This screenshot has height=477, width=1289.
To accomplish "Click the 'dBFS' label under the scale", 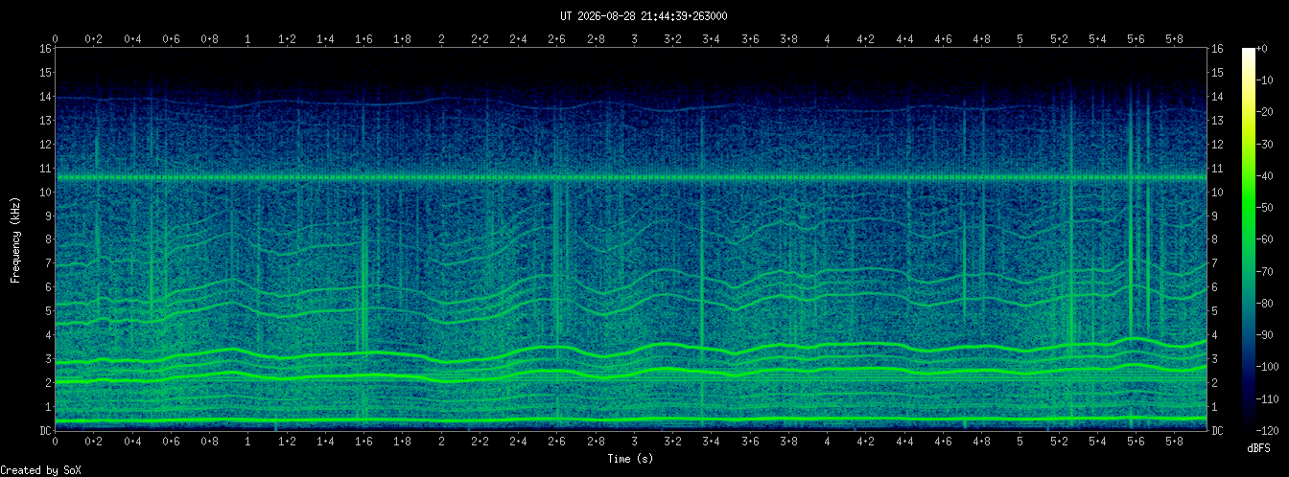I will tap(1259, 447).
